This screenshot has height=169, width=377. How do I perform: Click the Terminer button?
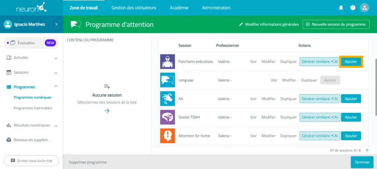[362, 162]
